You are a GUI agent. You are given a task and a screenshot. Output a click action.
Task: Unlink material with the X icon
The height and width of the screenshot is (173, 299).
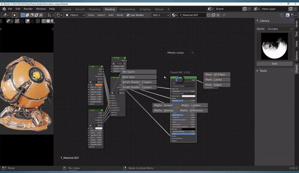[218, 15]
